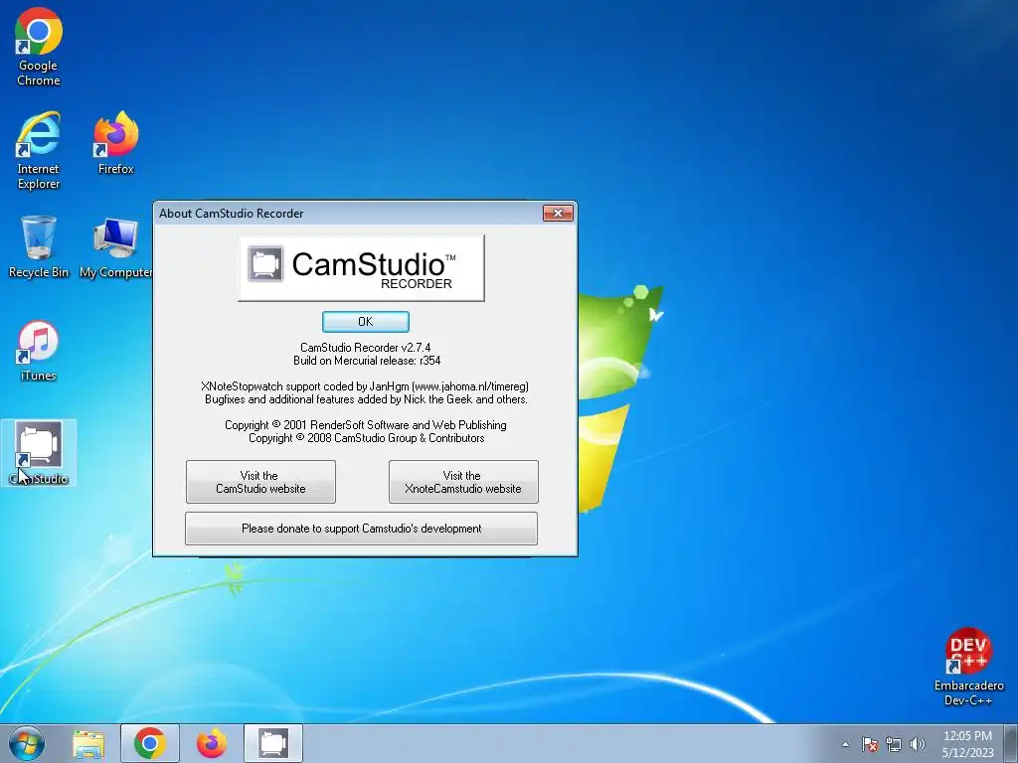Visit the XnoteCamstudio website button
Image resolution: width=1018 pixels, height=763 pixels.
coord(463,482)
